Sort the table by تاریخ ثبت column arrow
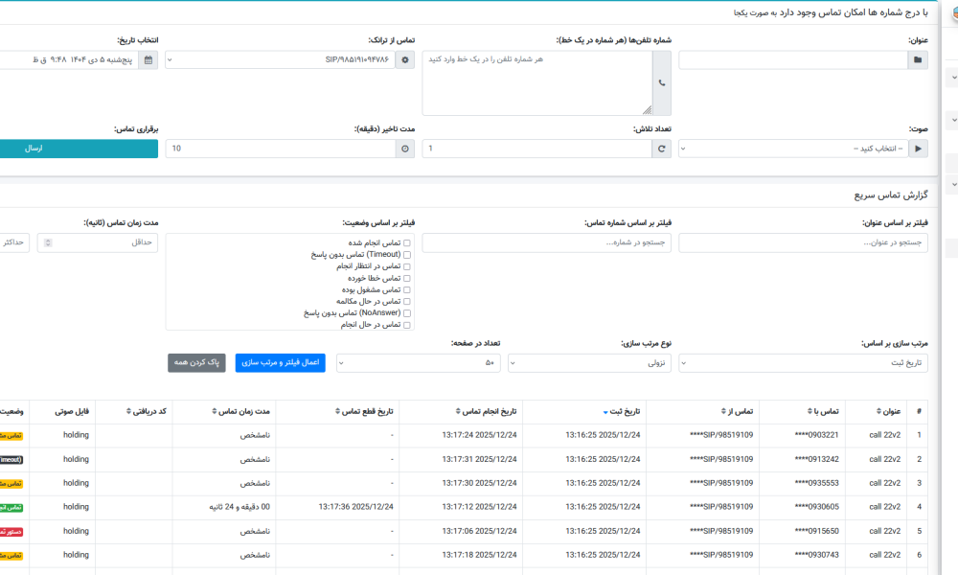 [x=605, y=412]
